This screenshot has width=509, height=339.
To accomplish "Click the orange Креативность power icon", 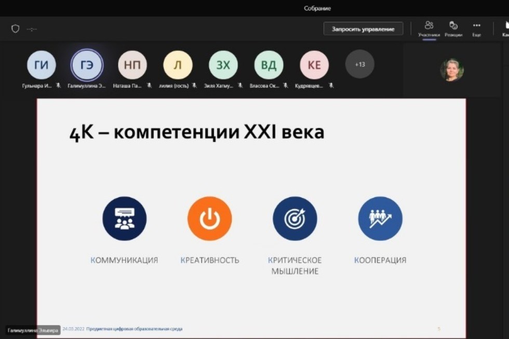I will tap(209, 218).
